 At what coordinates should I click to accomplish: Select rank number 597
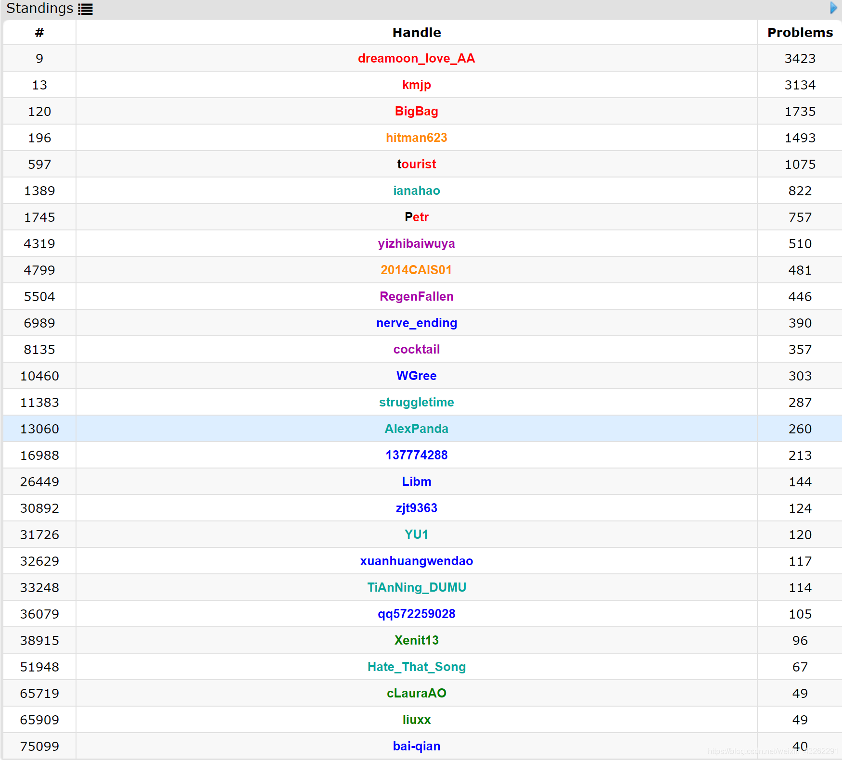coord(39,165)
